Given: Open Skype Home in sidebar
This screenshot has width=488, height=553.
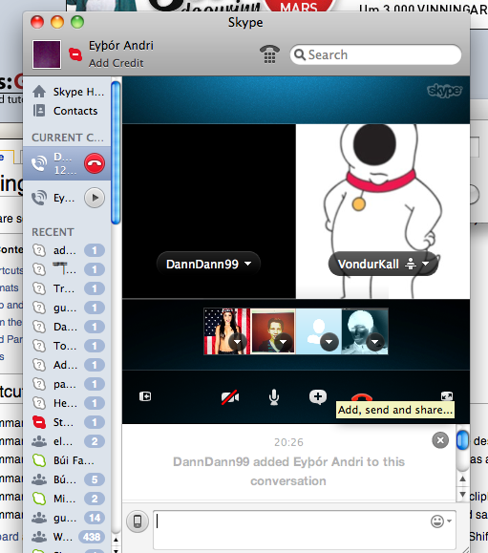Looking at the screenshot, I should pyautogui.click(x=68, y=92).
